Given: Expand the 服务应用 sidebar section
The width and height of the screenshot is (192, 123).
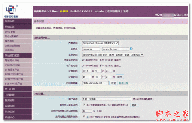Looking at the screenshot, I should coord(17,100).
